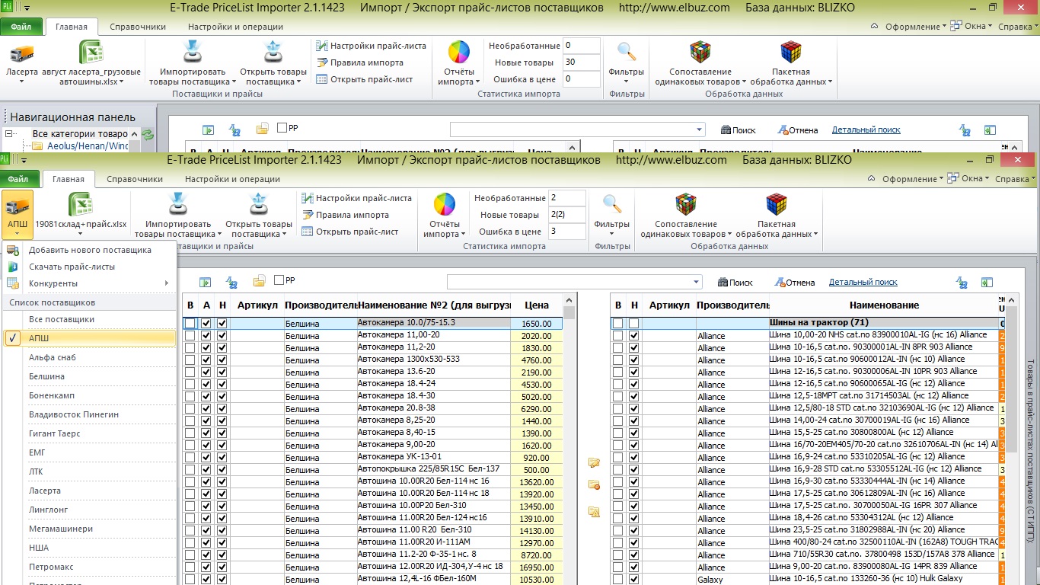
Task: Open the Отчёты импорта color wheel icon
Action: tap(445, 204)
